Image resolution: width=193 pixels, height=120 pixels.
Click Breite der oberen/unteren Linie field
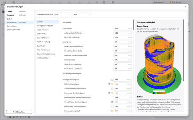(x=122, y=56)
